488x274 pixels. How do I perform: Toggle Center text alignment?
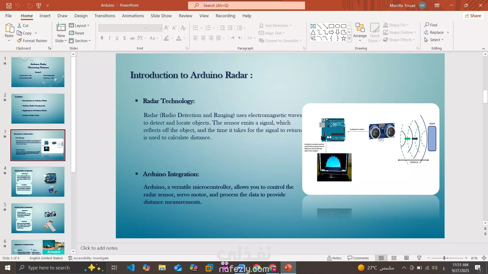203,38
